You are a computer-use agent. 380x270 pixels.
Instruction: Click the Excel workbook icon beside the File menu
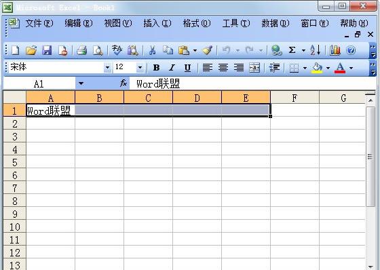point(14,24)
